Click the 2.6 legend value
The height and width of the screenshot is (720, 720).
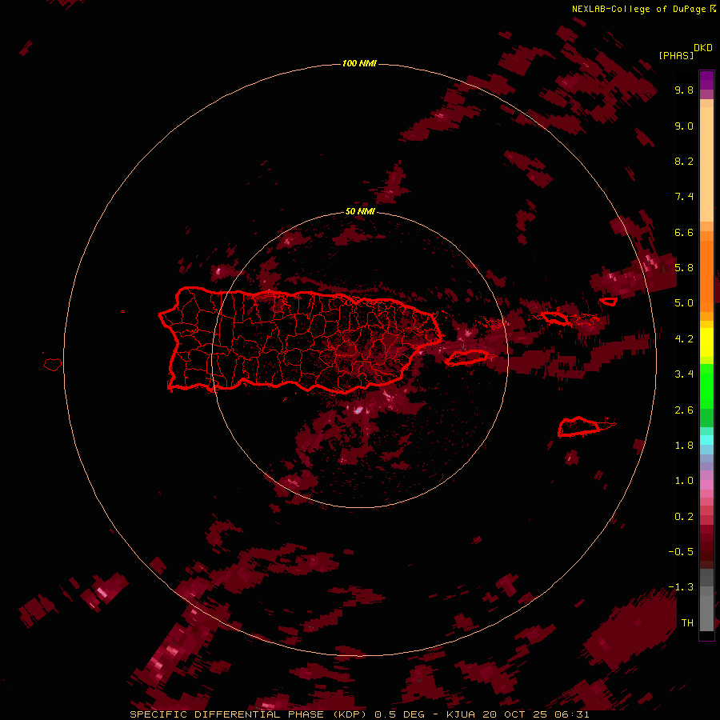pos(684,410)
